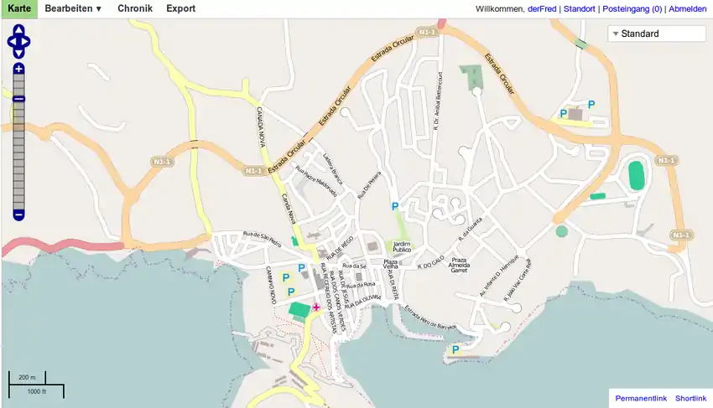Open the Chronik tab
The image size is (713, 408).
(134, 8)
